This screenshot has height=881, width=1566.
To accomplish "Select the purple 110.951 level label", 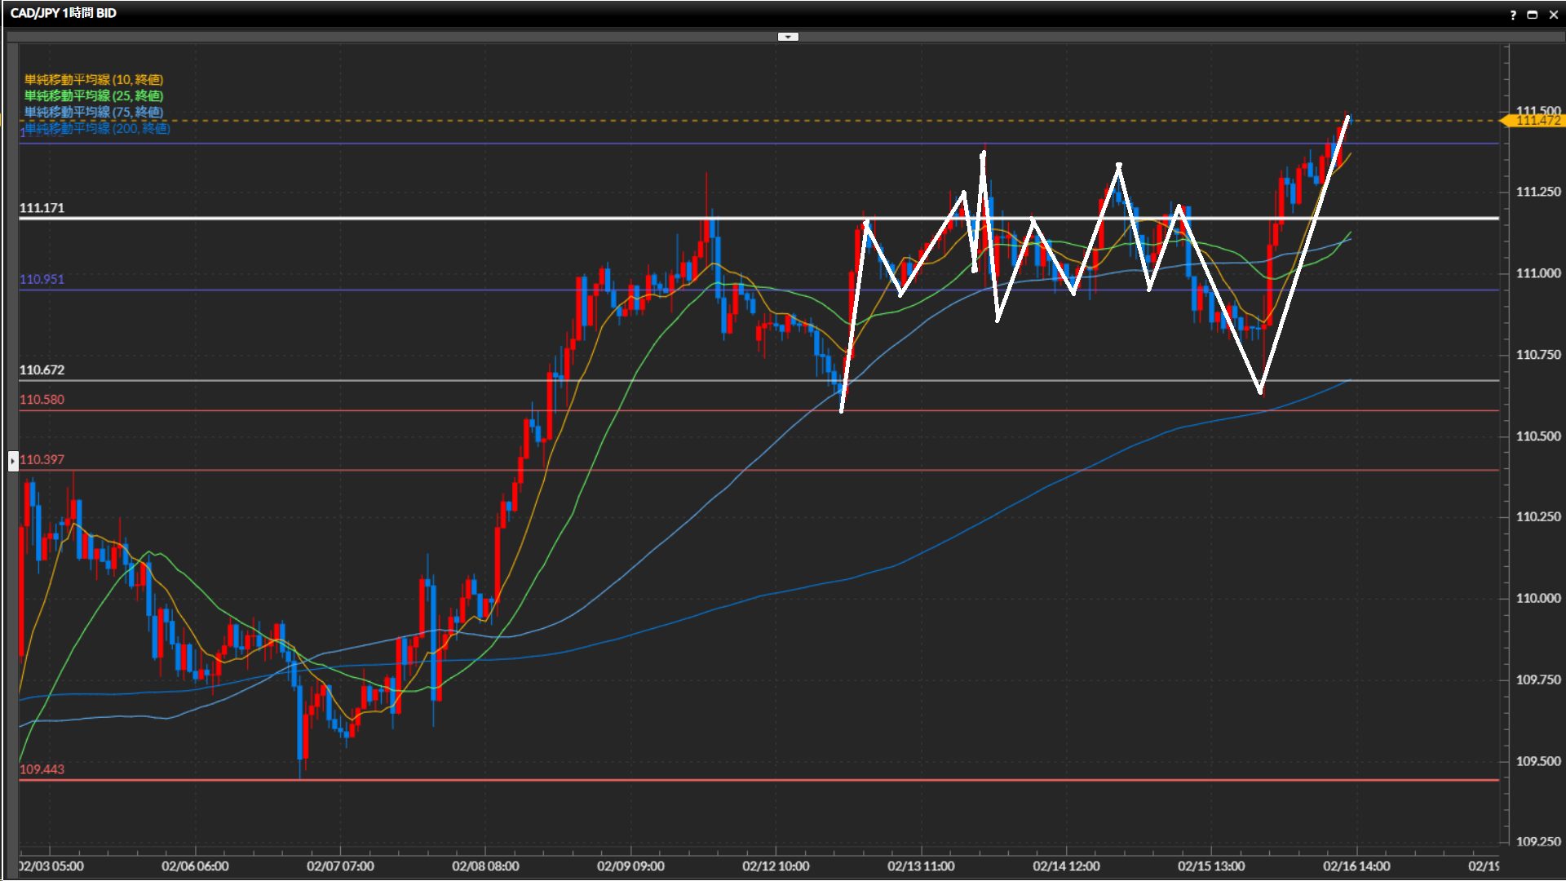I will (x=42, y=279).
